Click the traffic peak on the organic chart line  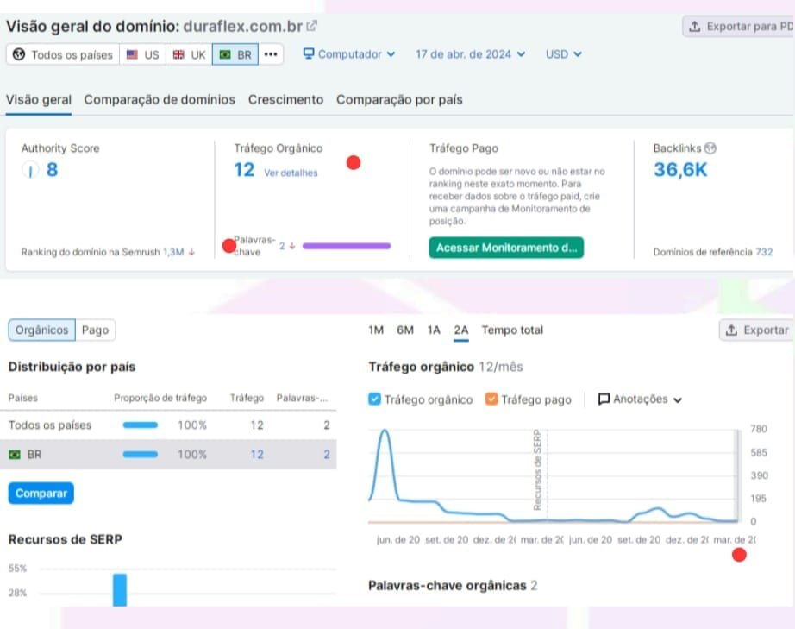coord(385,431)
